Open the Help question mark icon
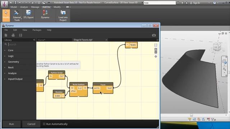This screenshot has height=129, width=230. tap(215, 3)
